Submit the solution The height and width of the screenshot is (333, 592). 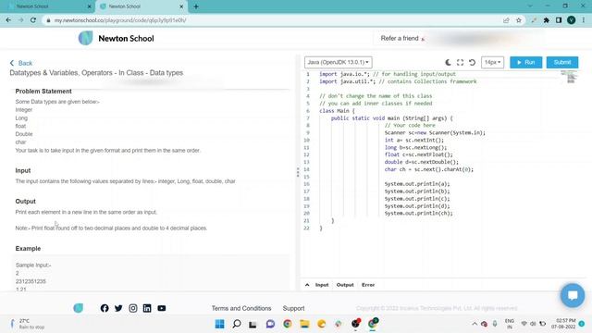click(562, 62)
